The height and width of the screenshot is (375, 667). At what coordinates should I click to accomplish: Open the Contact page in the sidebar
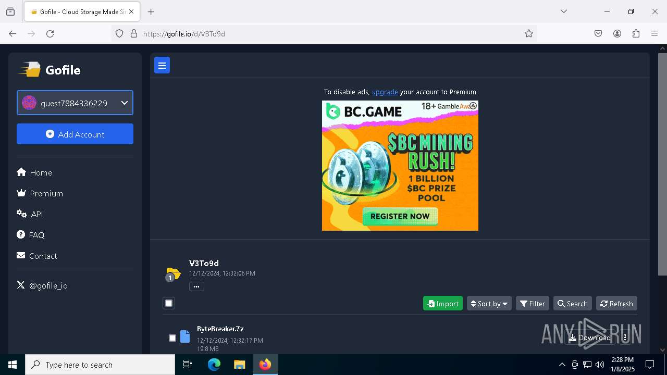[x=37, y=256]
